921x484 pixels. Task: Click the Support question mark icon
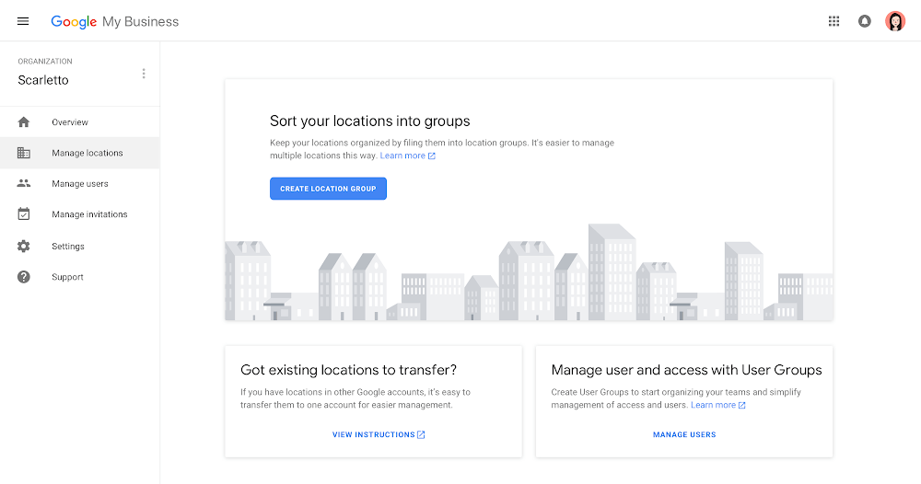point(24,277)
